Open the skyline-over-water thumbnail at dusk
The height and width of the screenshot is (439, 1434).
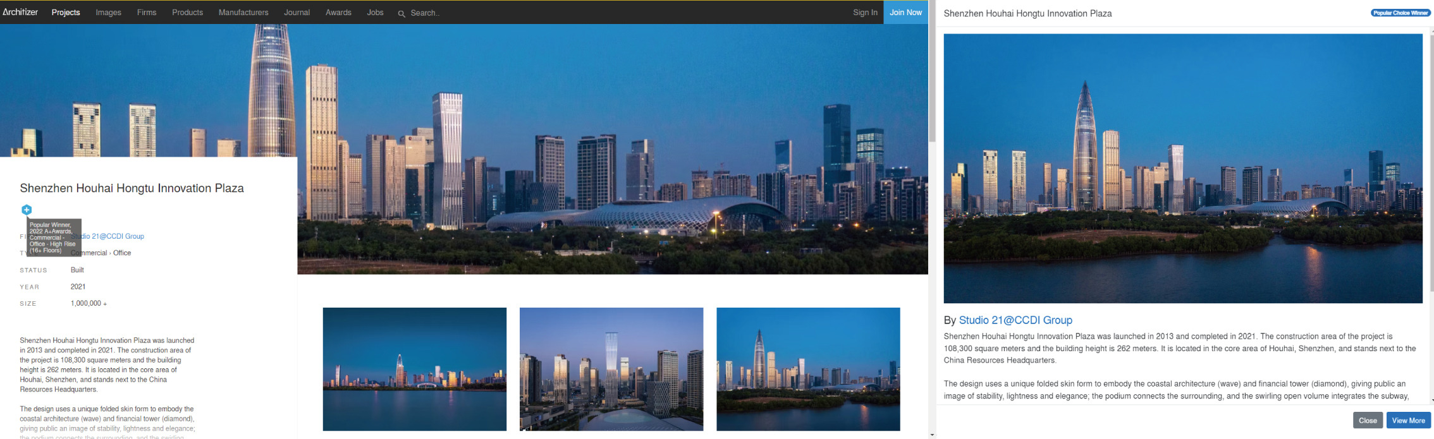(414, 369)
